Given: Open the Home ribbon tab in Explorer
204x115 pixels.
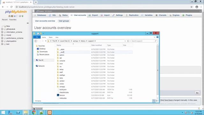Looking at the screenshot, I should click(x=44, y=37).
